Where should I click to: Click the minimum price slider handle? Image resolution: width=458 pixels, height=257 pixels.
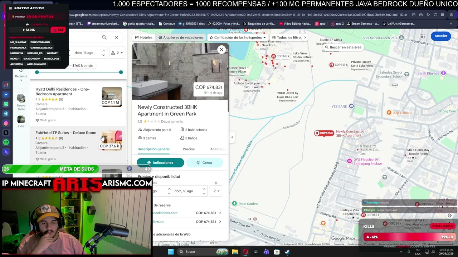[37, 72]
